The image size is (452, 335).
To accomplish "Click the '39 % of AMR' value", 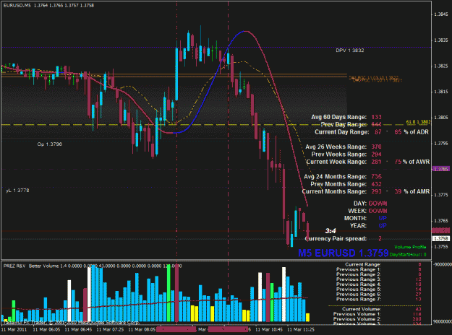I will pos(412,191).
